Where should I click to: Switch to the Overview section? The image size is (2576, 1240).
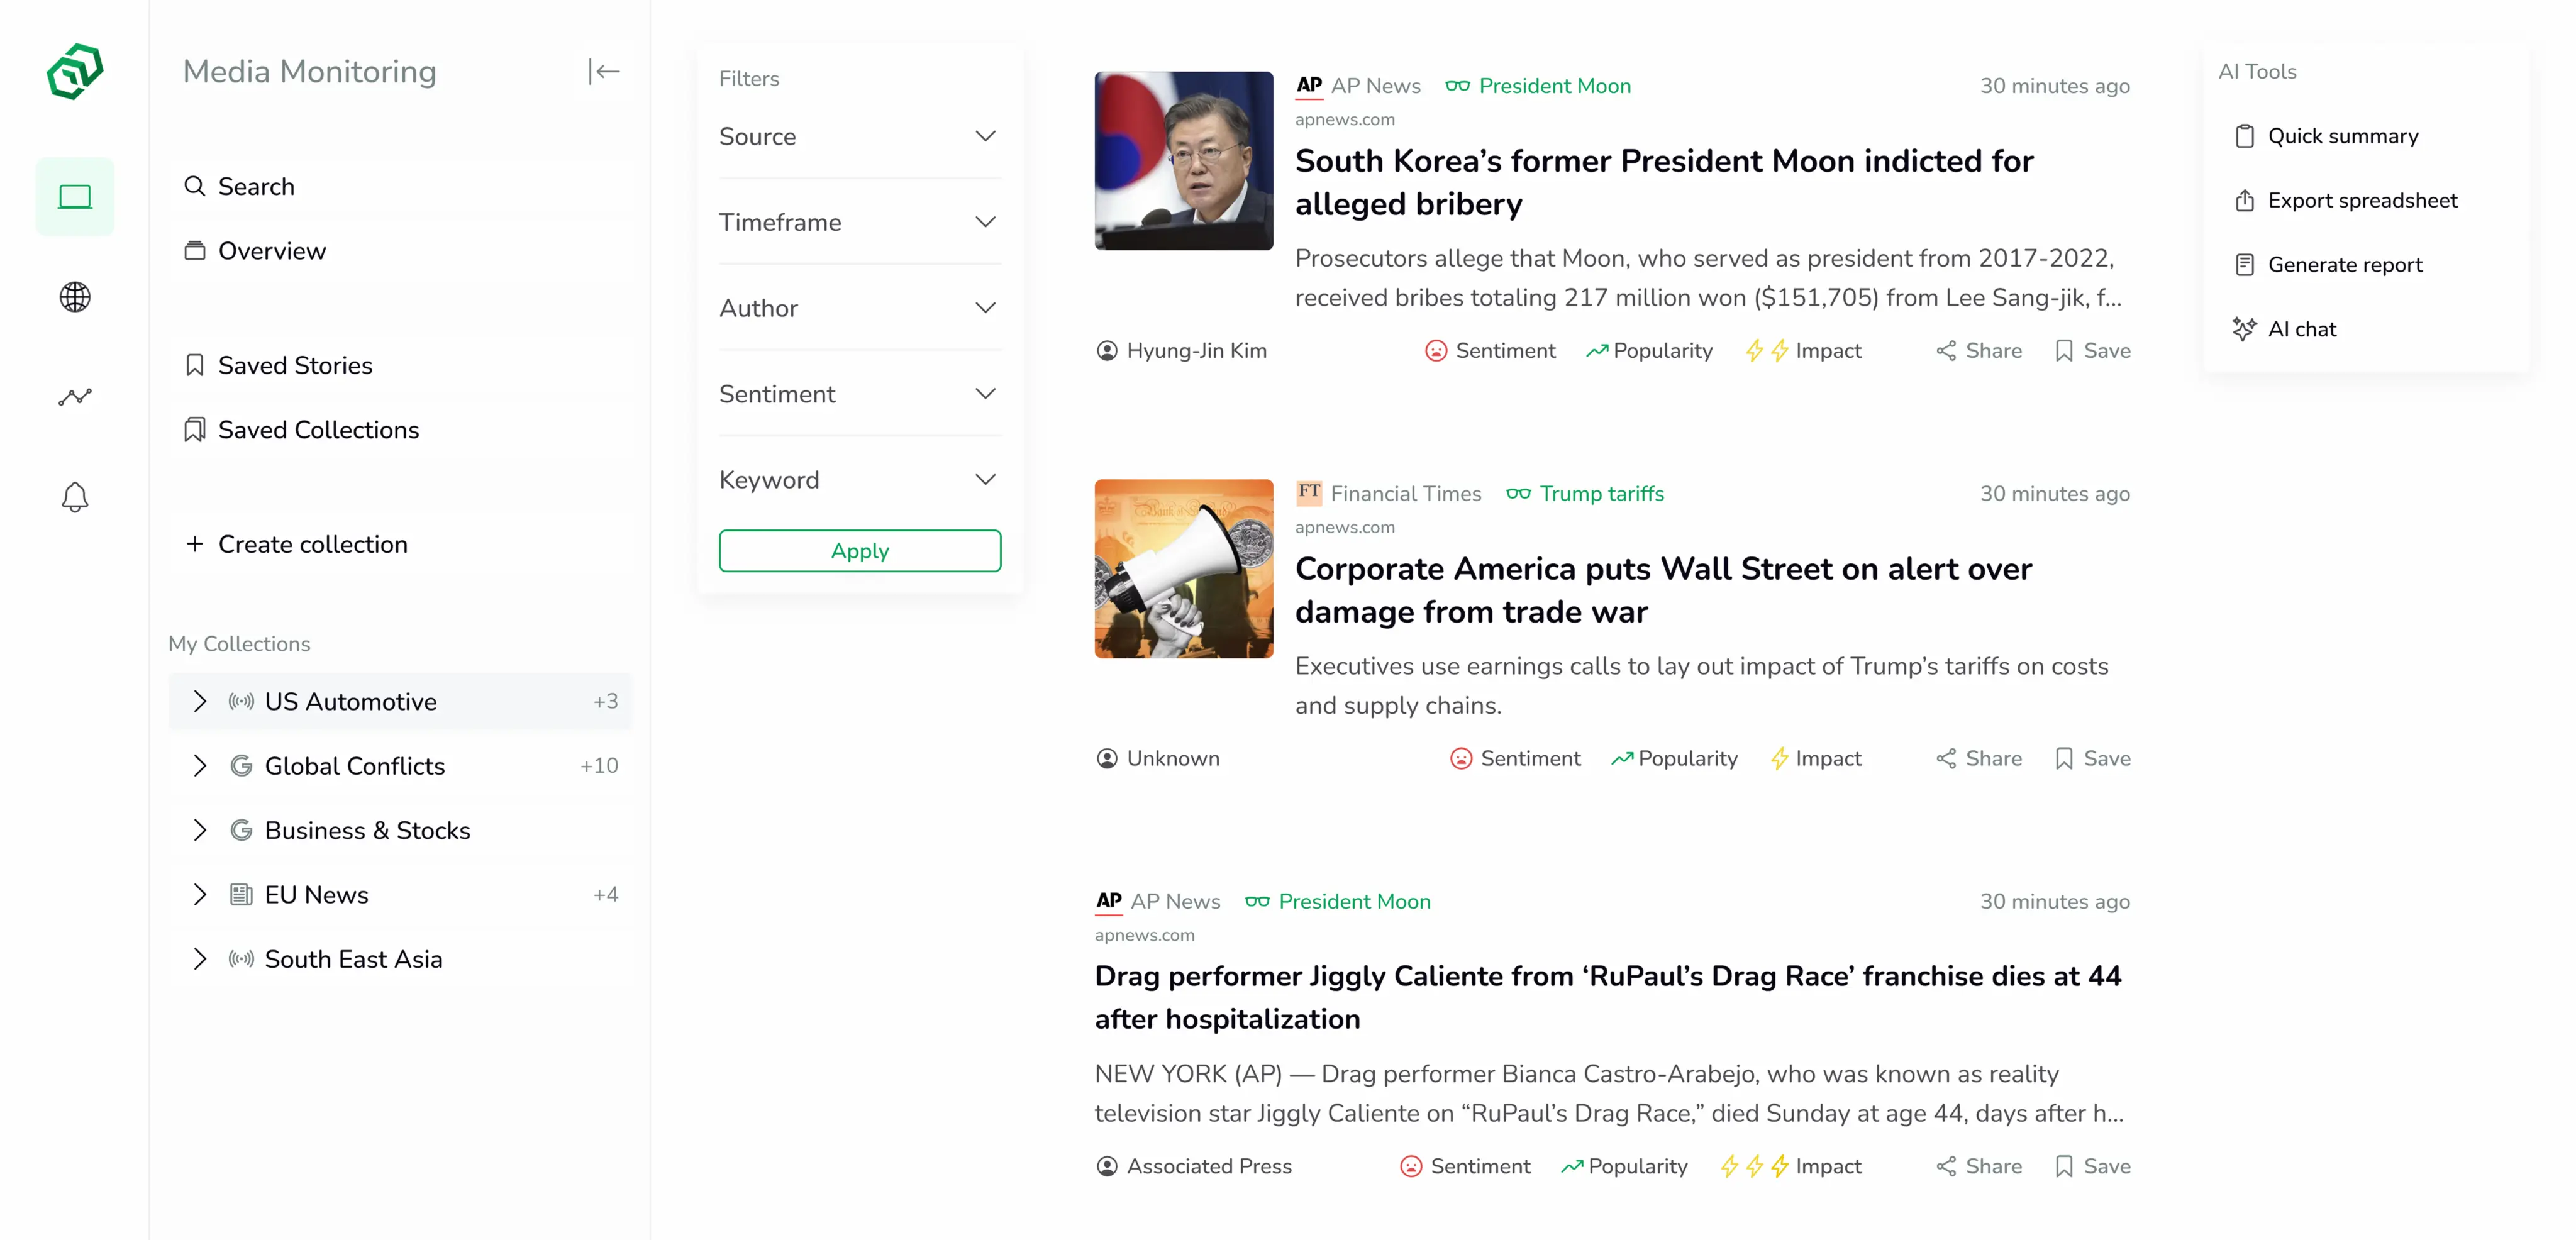pos(271,250)
